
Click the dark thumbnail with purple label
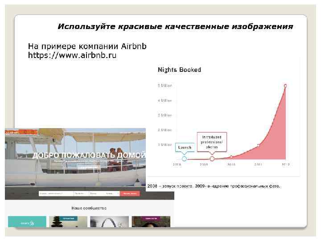tap(151, 221)
